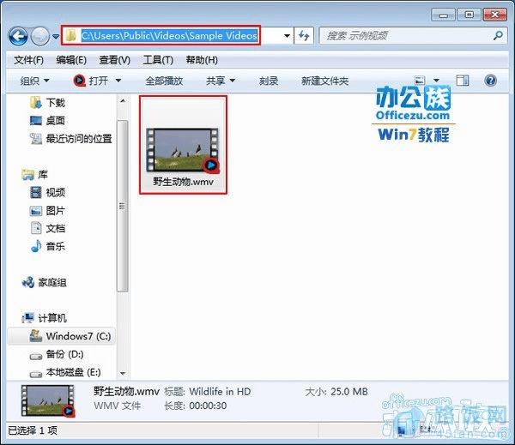Image resolution: width=515 pixels, height=445 pixels.
Task: Select the address path C:\Users\Public\Videos\Sample Videos
Action: tap(169, 35)
